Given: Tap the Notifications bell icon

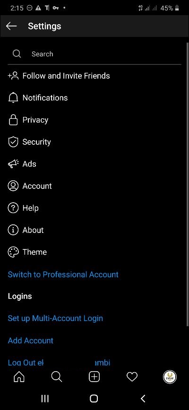Looking at the screenshot, I should click(x=13, y=98).
